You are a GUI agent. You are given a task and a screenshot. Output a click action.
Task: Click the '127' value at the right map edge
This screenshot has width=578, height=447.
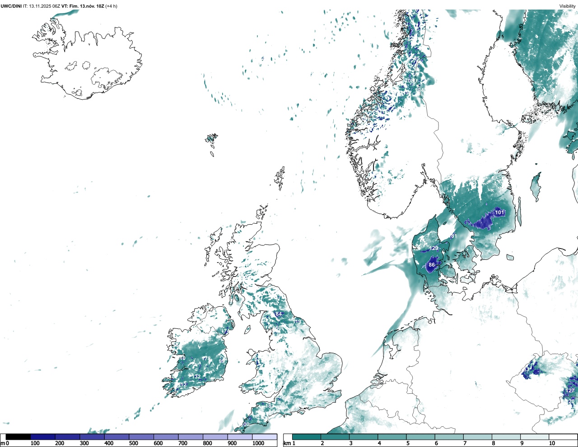pos(570,391)
